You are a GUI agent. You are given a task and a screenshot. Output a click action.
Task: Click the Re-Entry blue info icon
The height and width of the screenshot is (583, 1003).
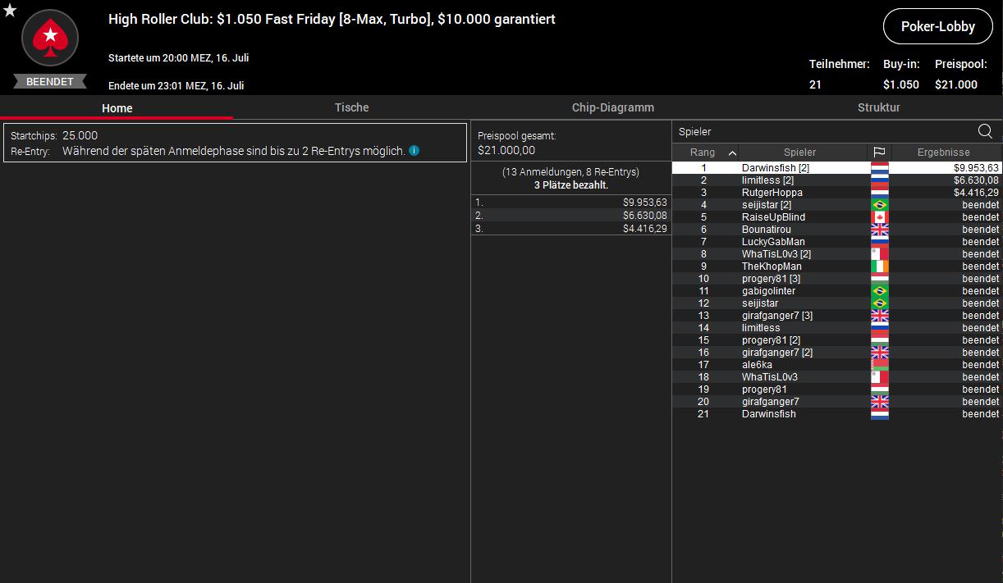pyautogui.click(x=414, y=151)
